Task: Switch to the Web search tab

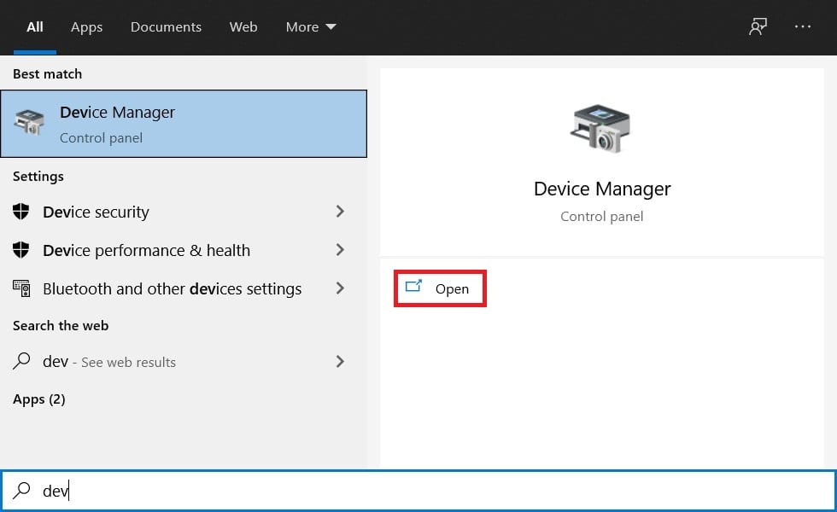Action: click(x=243, y=26)
